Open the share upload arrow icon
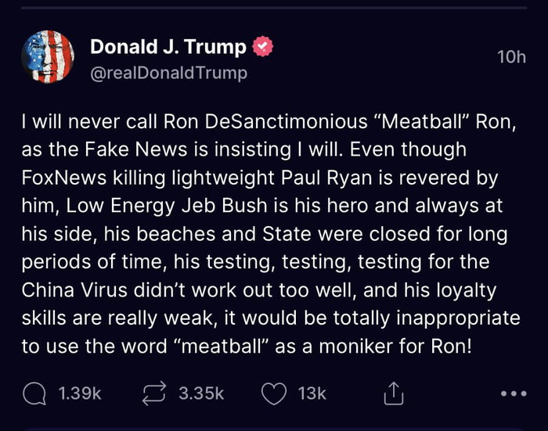The height and width of the screenshot is (431, 548). click(394, 393)
